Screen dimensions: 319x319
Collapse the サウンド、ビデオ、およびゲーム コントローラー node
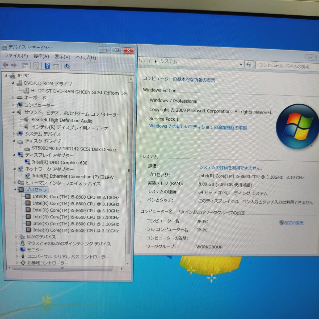pos(13,112)
